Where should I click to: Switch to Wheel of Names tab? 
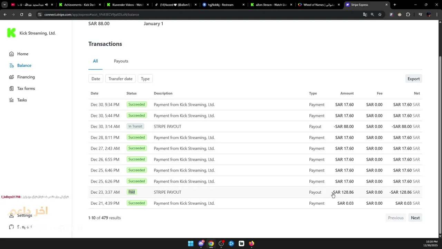[x=319, y=5]
